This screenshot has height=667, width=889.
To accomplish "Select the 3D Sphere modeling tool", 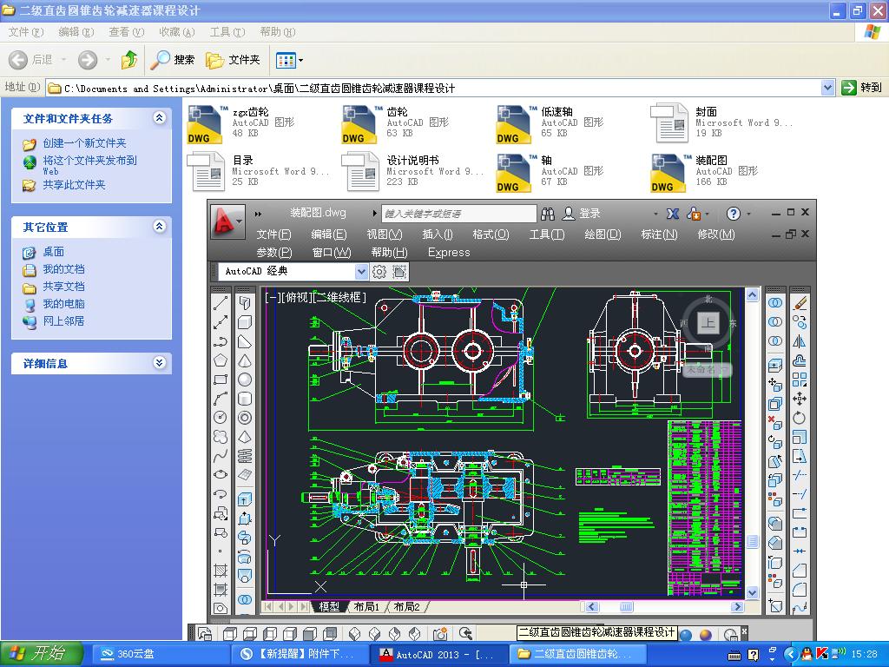I will [245, 380].
